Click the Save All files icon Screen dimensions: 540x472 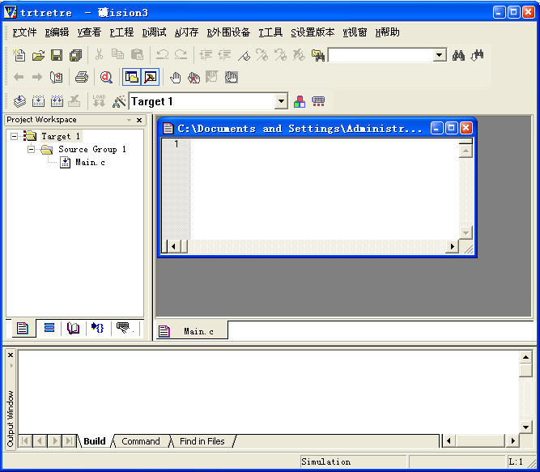click(x=75, y=55)
